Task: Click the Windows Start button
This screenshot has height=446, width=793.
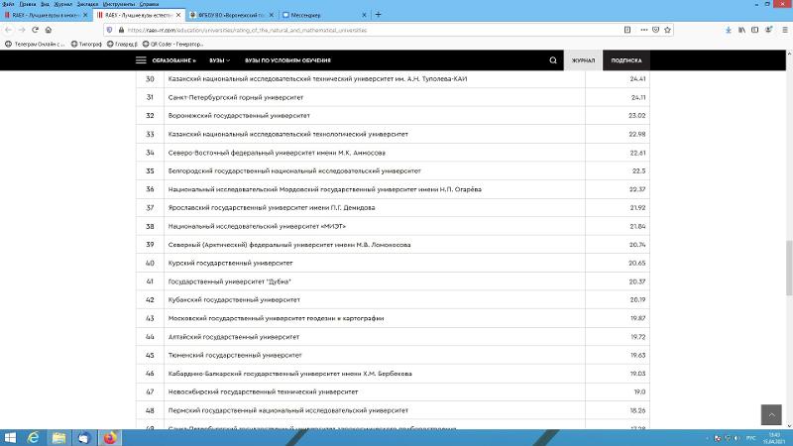Action: click(x=10, y=436)
